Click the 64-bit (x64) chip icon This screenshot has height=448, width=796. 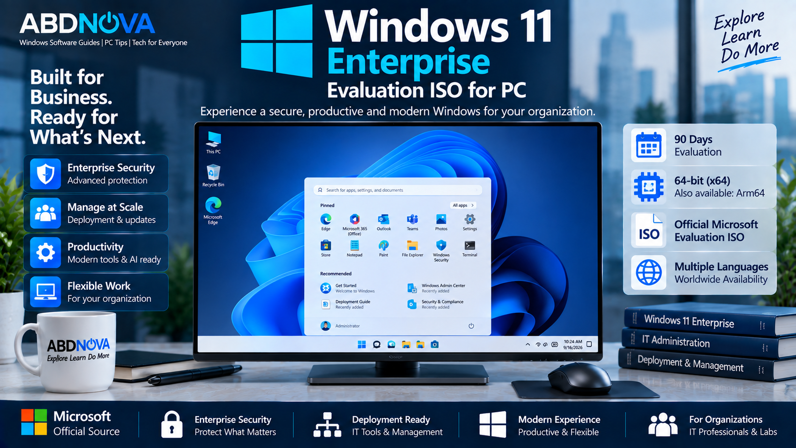click(x=648, y=187)
